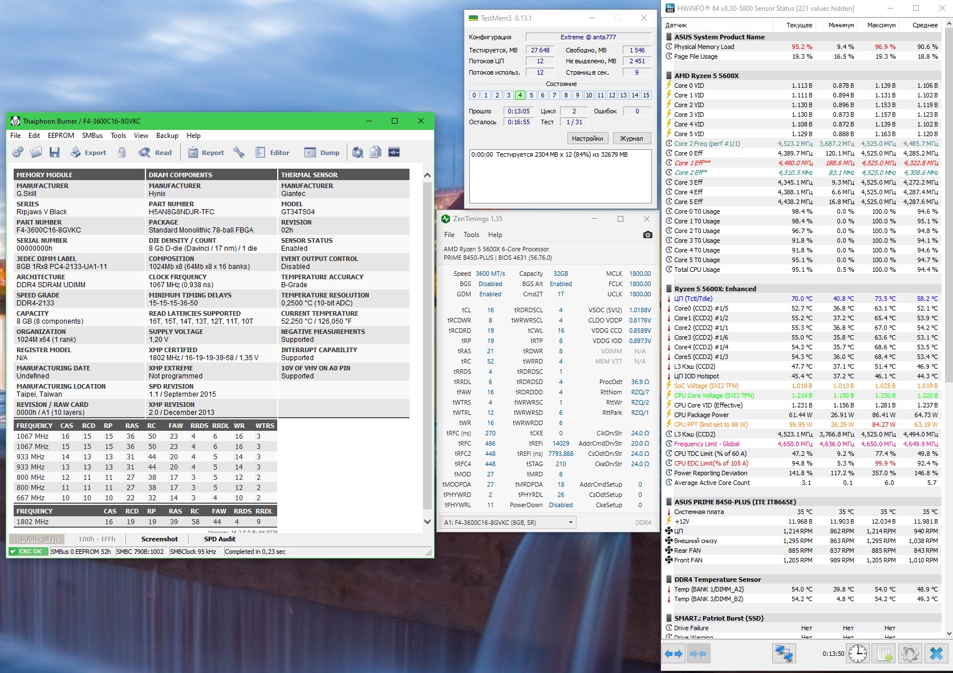Toggle the 100h - 1FFh page button
The height and width of the screenshot is (673, 953).
click(x=97, y=539)
